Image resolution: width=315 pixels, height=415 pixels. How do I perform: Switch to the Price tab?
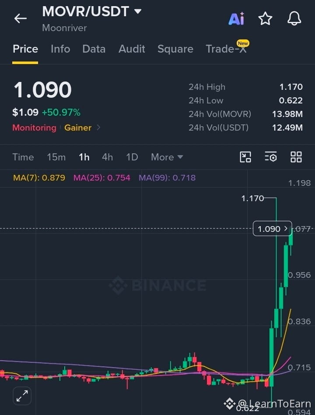(25, 49)
